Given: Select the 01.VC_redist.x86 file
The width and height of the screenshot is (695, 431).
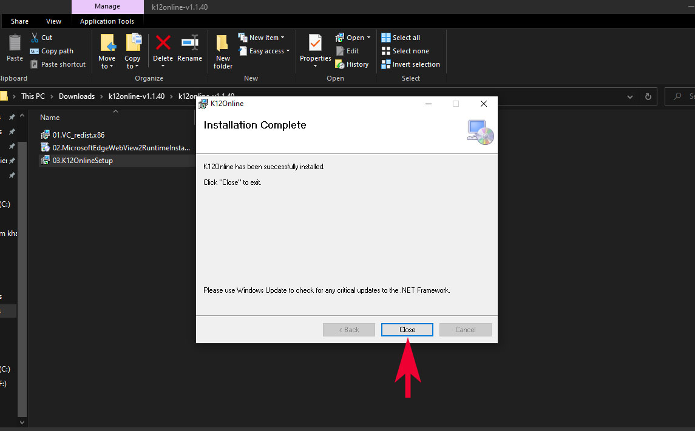Looking at the screenshot, I should 78,135.
